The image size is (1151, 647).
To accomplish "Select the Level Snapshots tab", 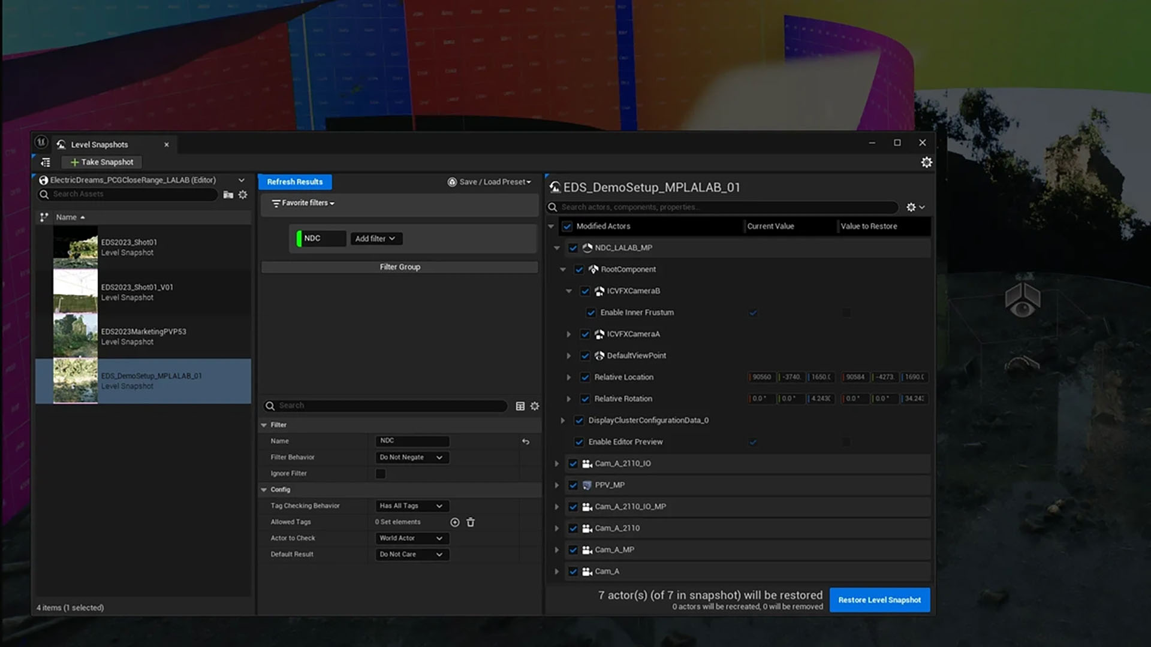I will pyautogui.click(x=100, y=144).
